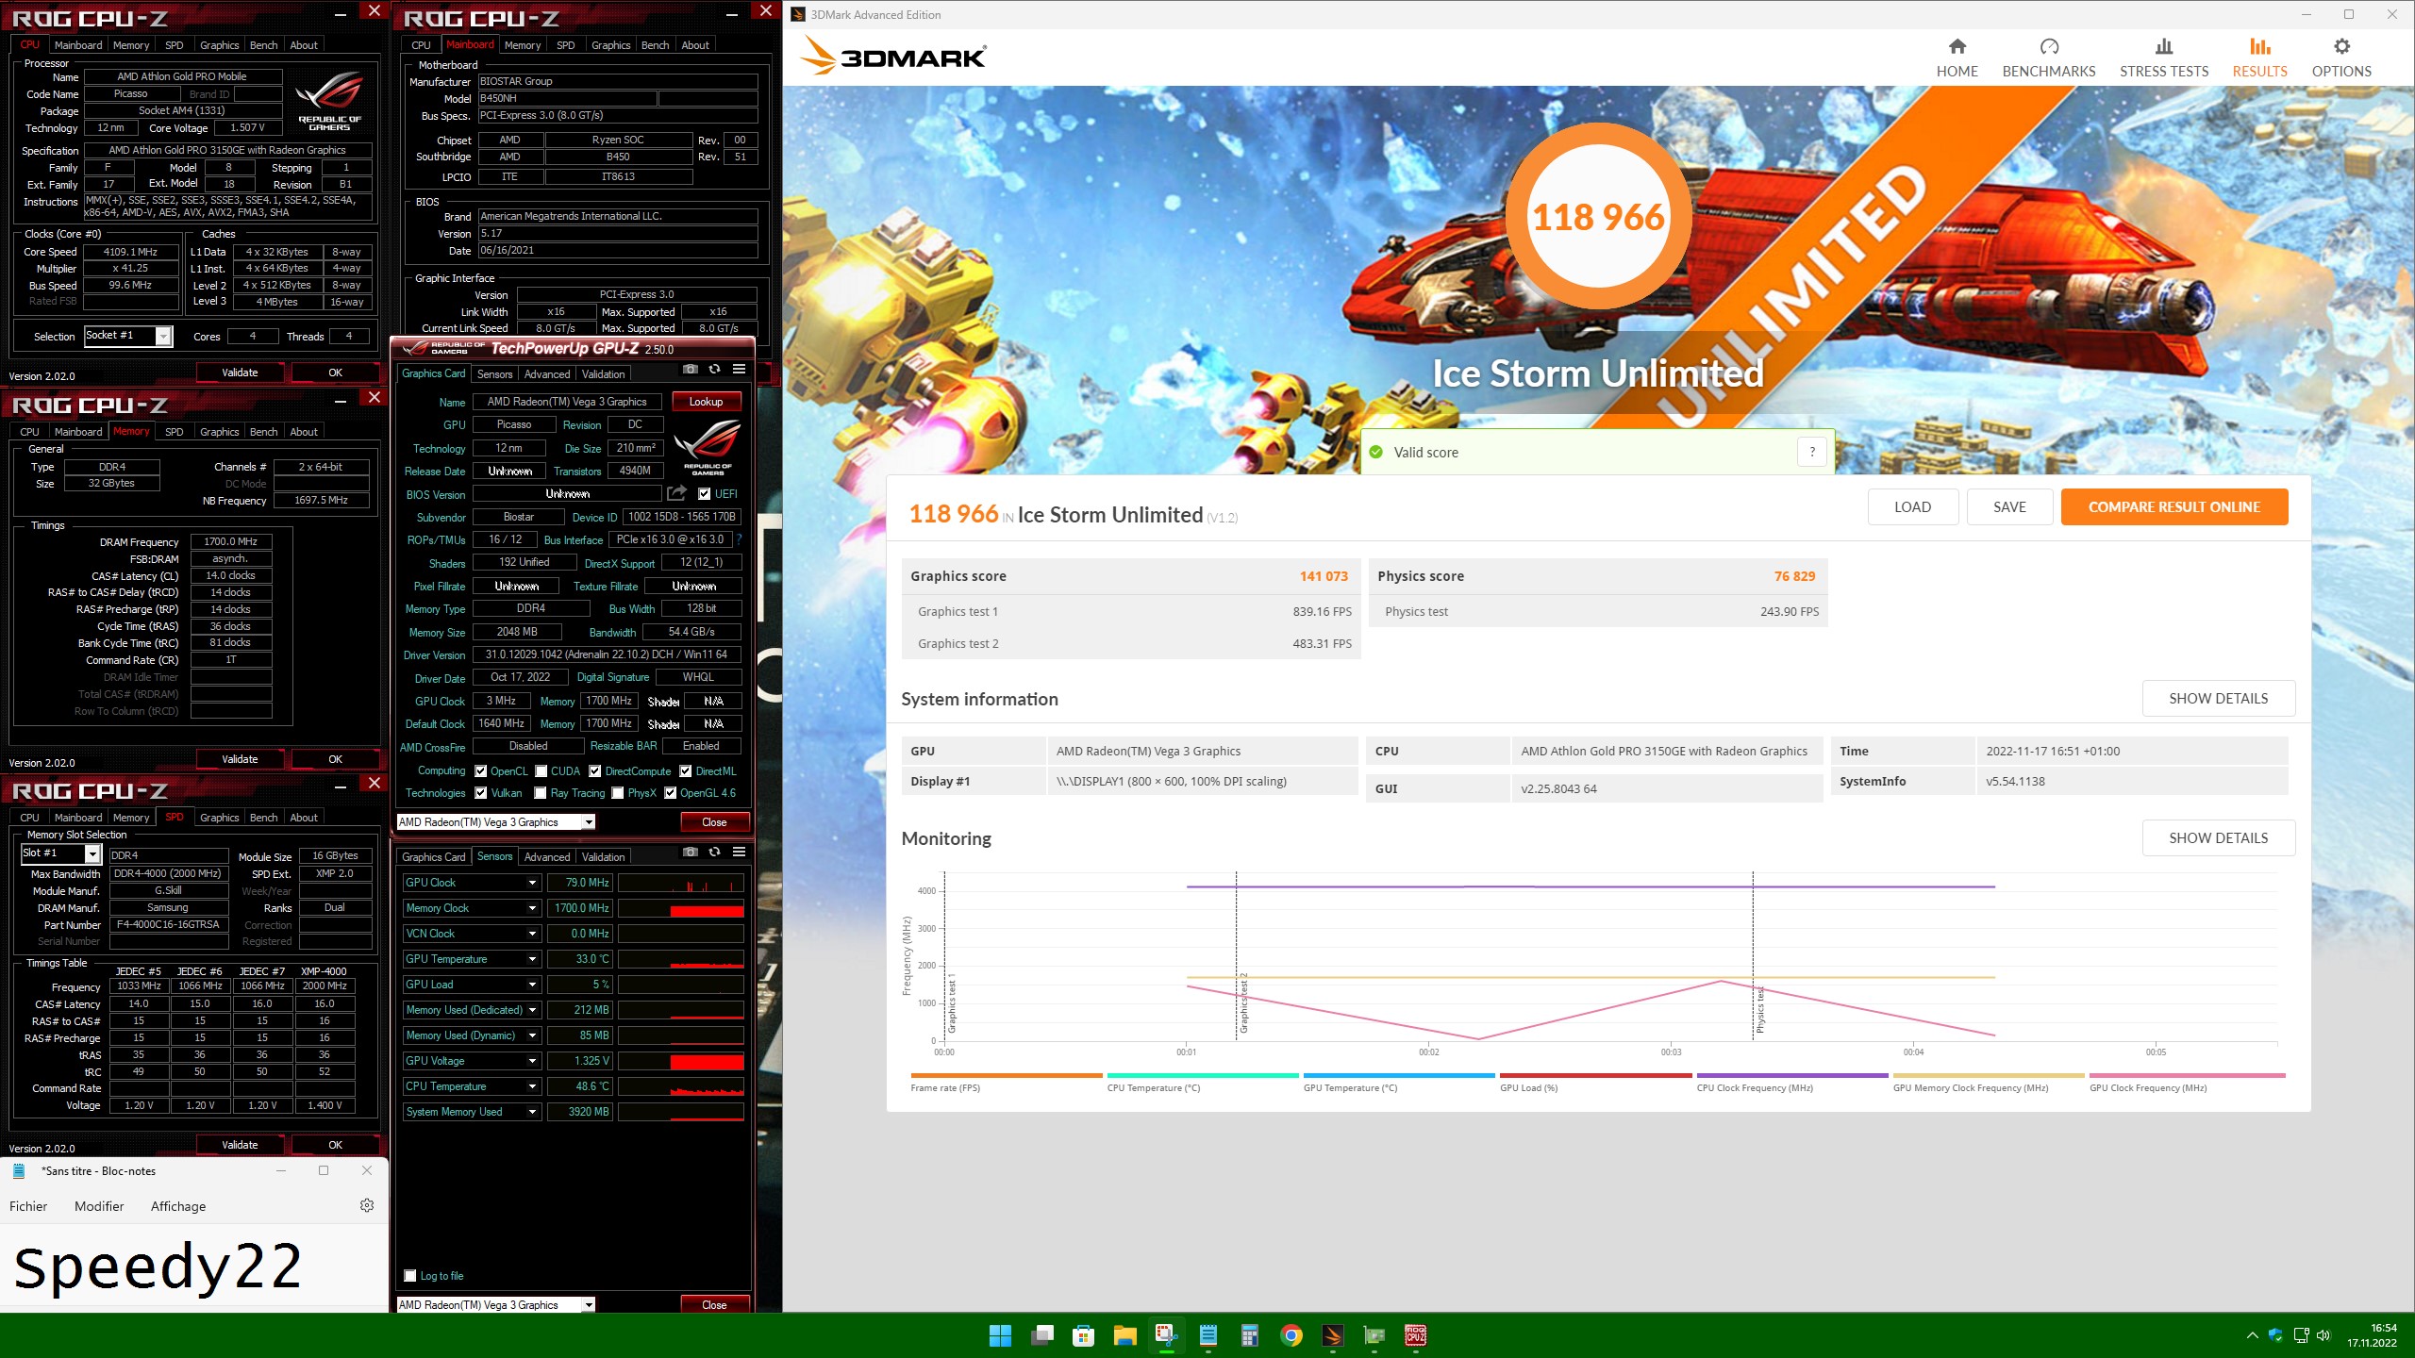Take GPU-Z Graphics Card screenshot with camera icon
2415x1358 pixels.
tap(691, 369)
